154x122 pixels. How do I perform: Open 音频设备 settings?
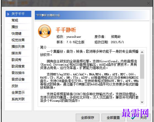[18, 79]
